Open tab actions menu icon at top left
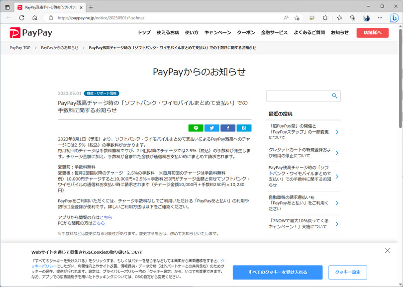This screenshot has width=403, height=287. click(7, 7)
